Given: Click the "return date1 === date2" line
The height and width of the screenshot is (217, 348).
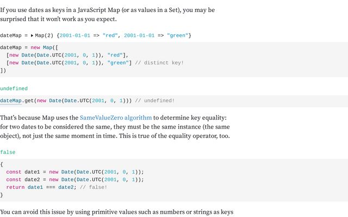Looking at the screenshot, I should [x=41, y=187].
